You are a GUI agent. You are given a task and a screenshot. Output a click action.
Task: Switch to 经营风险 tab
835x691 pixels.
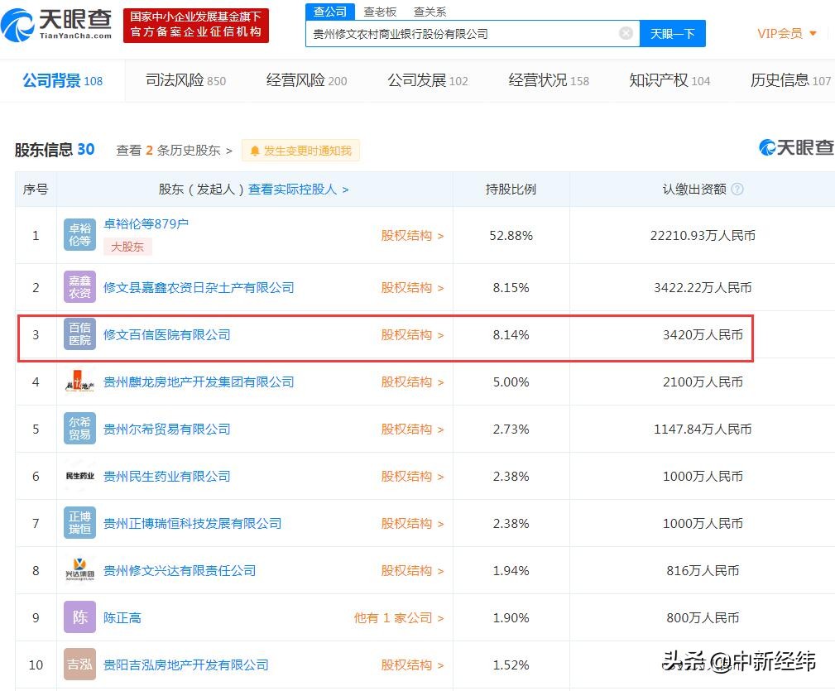pyautogui.click(x=307, y=80)
